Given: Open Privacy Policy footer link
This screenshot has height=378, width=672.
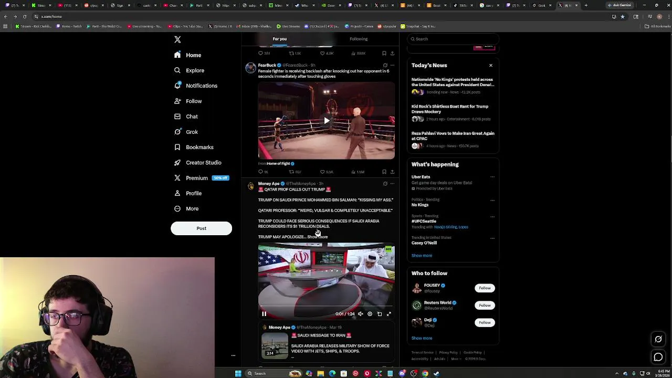Looking at the screenshot, I should (448, 353).
